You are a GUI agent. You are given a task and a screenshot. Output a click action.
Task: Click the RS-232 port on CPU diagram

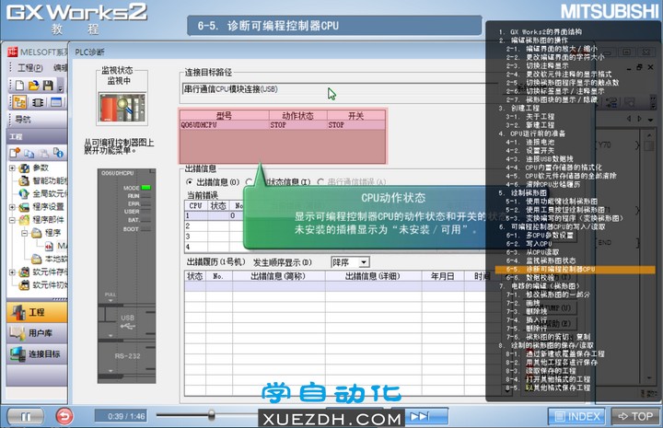click(127, 356)
